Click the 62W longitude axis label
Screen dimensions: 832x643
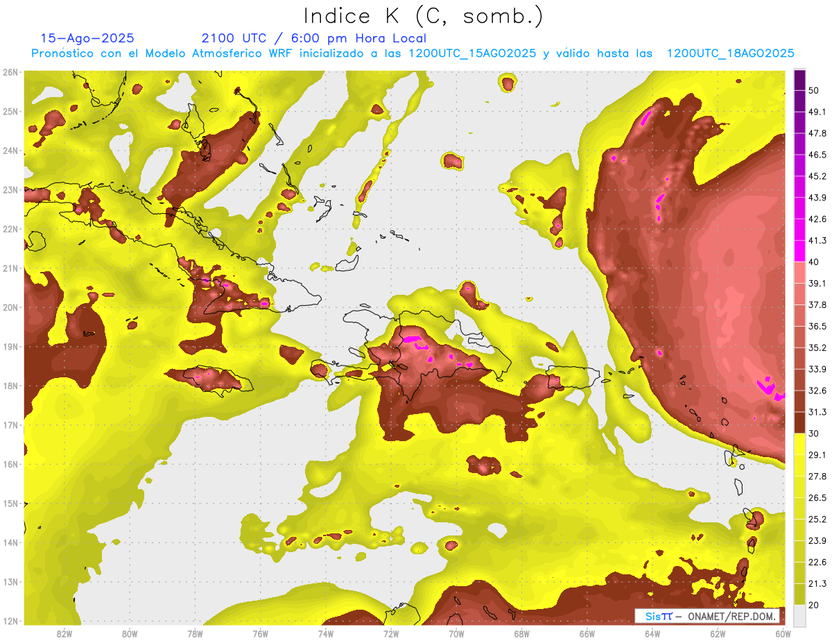718,633
